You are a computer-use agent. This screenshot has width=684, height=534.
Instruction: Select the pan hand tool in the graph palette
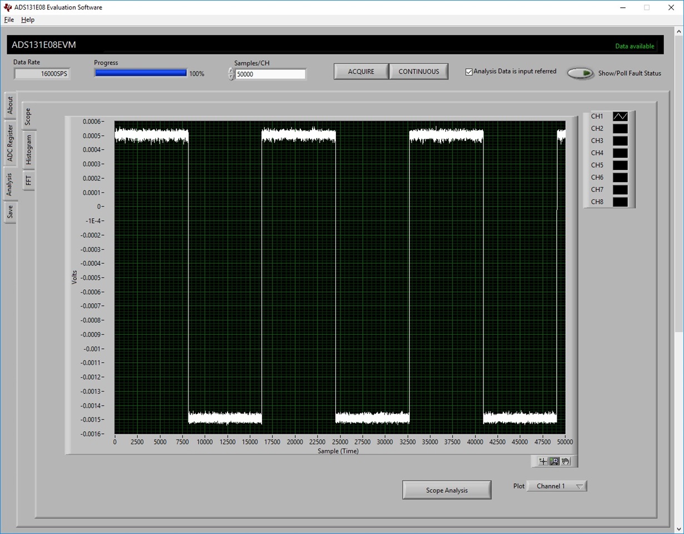[565, 461]
